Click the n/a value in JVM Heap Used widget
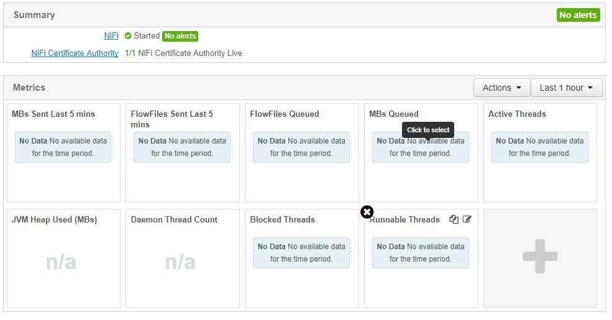 (x=61, y=262)
